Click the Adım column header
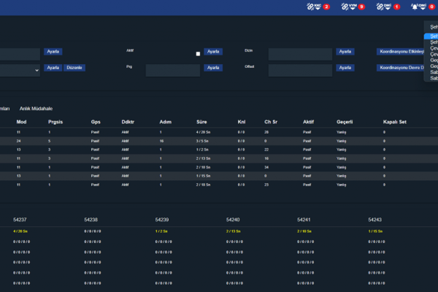Screen dimensions: 438x292 (166, 122)
